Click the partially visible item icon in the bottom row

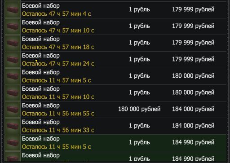13,157
